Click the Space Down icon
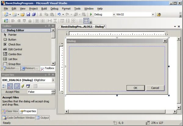This screenshot has height=126, width=183. click(55, 21)
